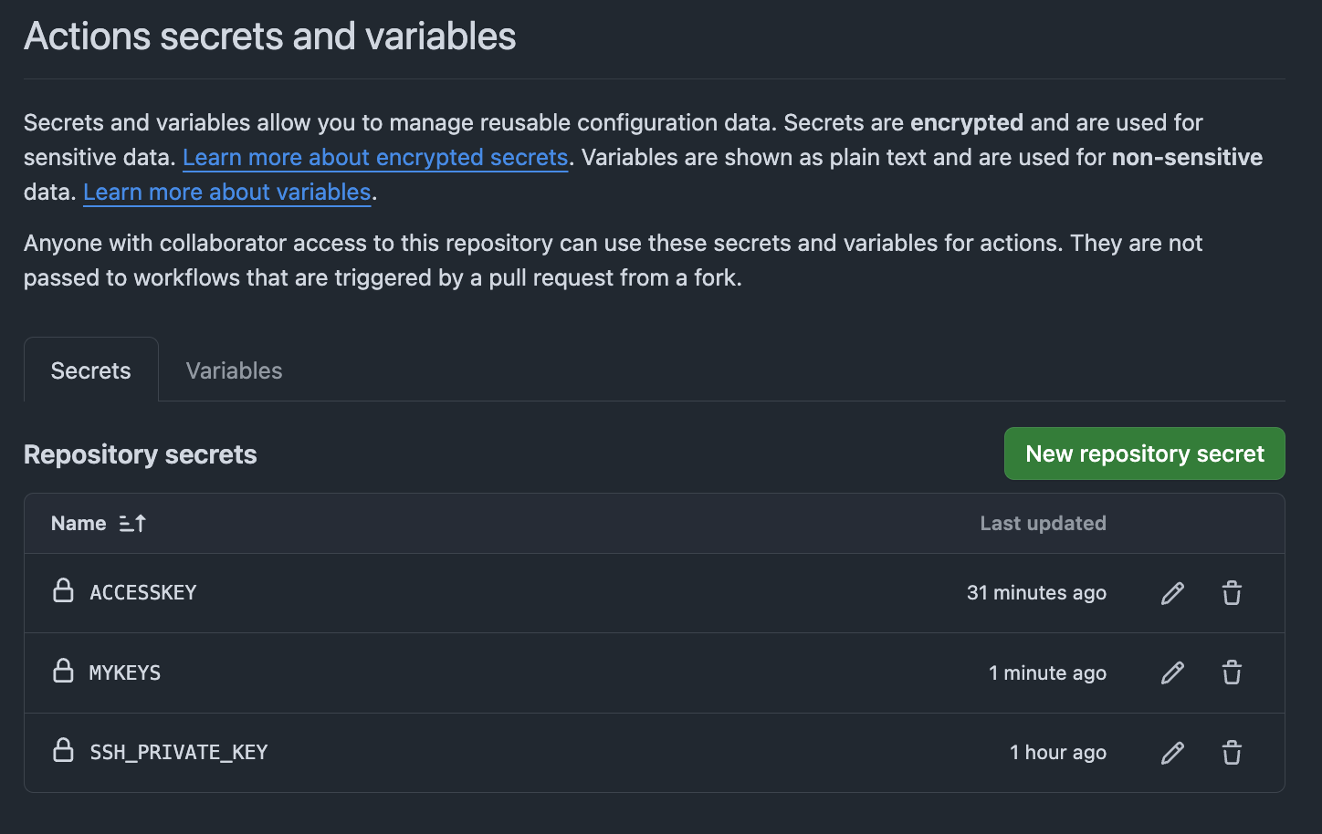This screenshot has height=834, width=1322.
Task: Click the Last updated column header
Action: pos(1043,524)
